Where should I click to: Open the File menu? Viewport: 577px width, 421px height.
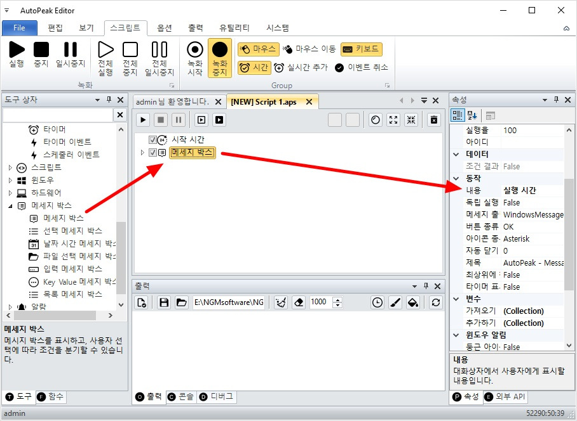click(x=20, y=28)
